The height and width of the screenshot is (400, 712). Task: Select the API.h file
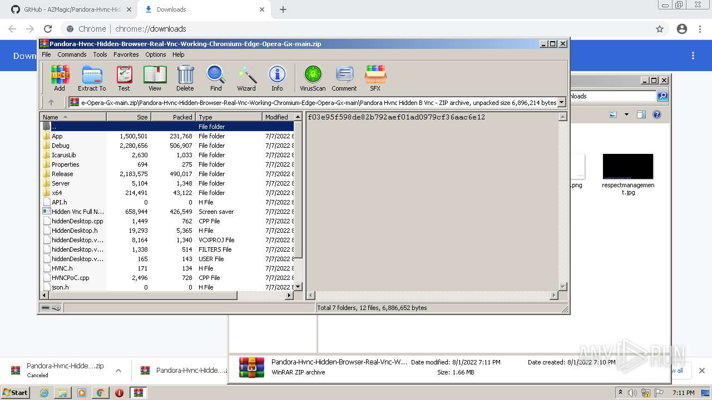tap(167, 202)
